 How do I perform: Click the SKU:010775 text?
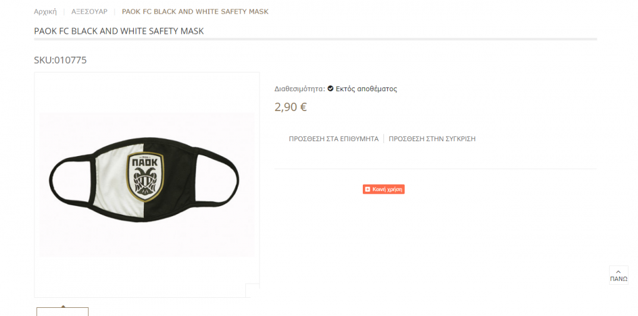click(x=60, y=61)
